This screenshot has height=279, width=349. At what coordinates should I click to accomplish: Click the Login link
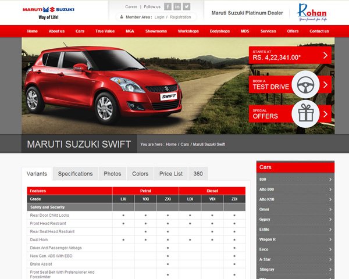159,17
